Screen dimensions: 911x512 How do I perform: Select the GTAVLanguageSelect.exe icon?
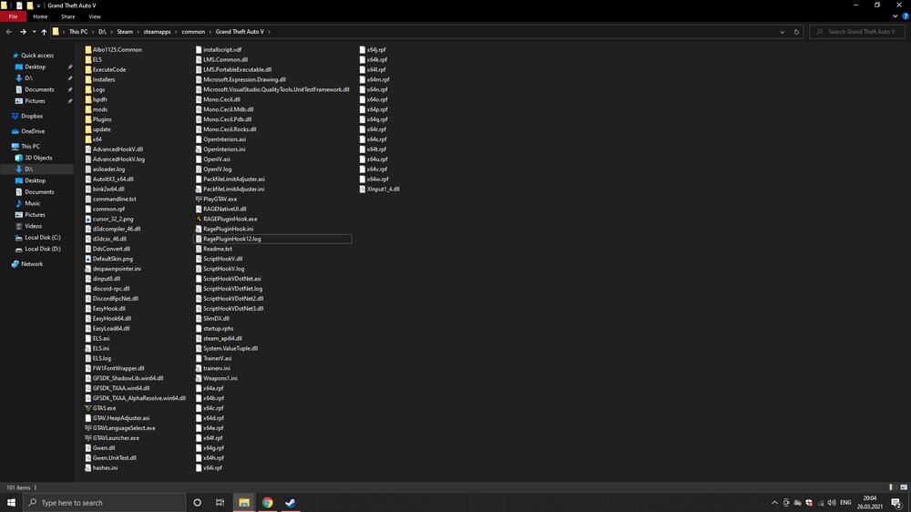88,428
